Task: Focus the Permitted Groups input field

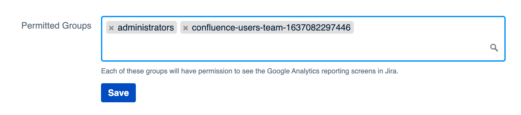Action: point(303,39)
